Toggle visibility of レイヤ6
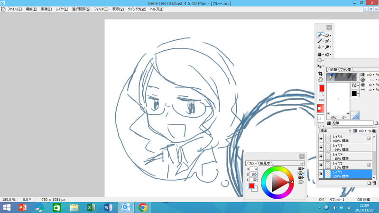The image size is (379, 213). pyautogui.click(x=321, y=139)
